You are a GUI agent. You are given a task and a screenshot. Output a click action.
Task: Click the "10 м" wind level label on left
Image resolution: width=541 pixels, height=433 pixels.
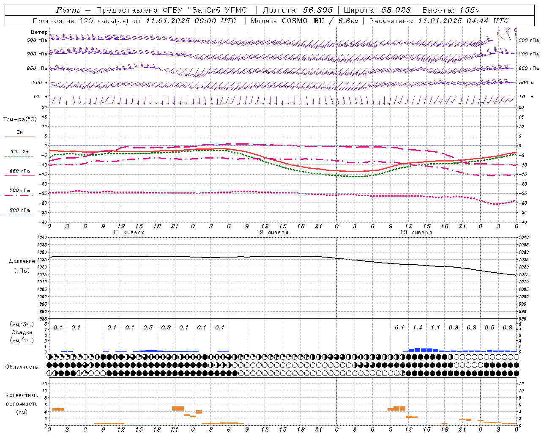click(x=41, y=97)
